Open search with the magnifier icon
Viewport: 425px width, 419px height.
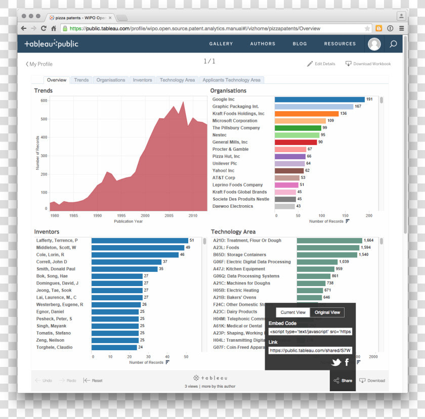393,44
